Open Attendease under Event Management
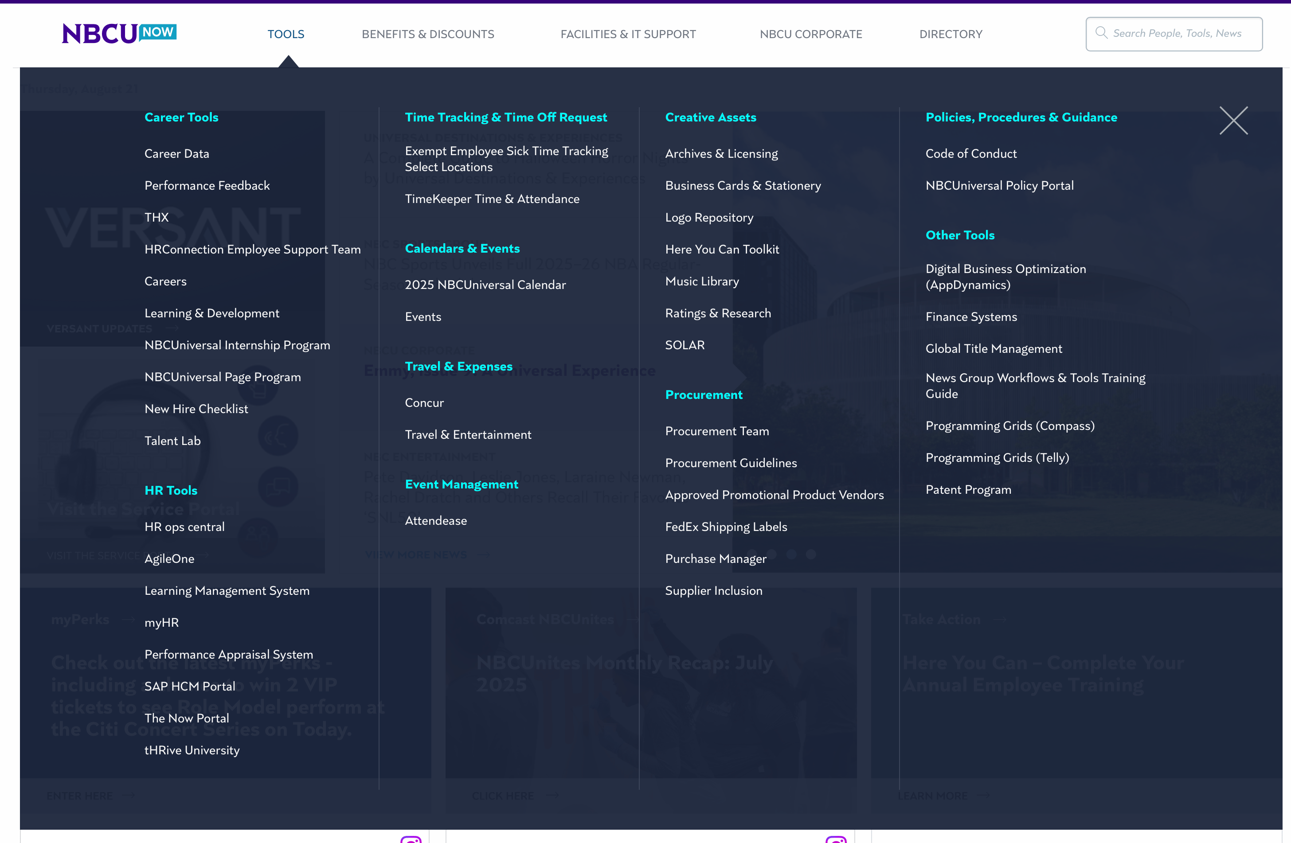 point(436,521)
